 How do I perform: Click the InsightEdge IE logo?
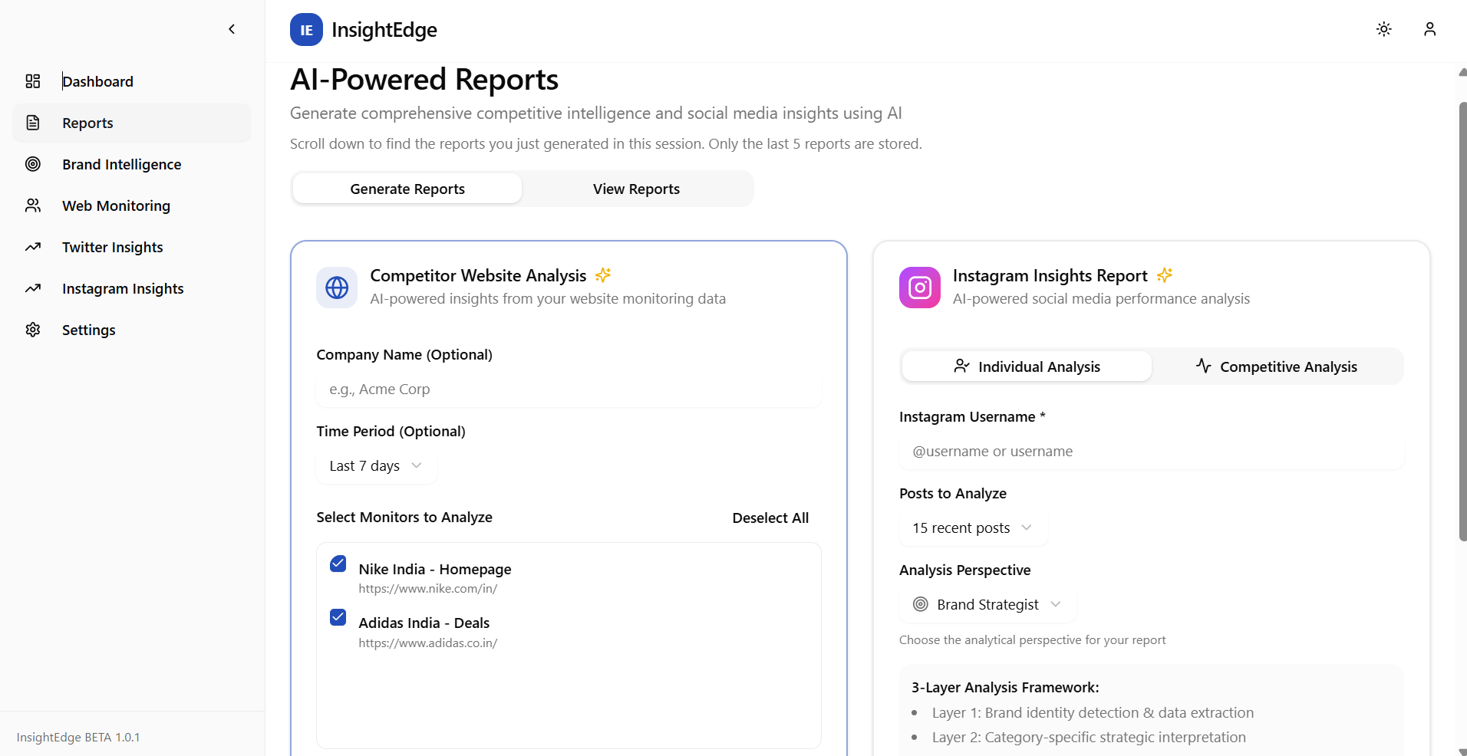(305, 29)
